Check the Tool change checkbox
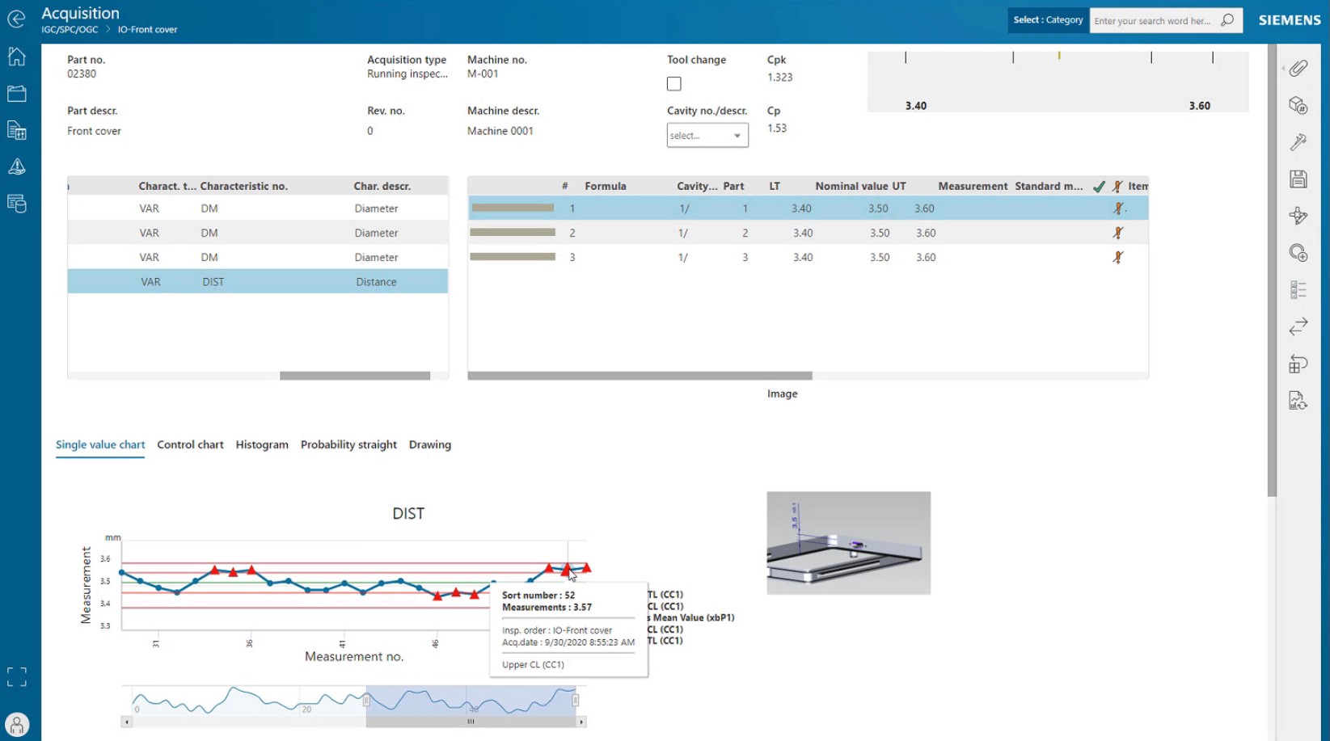This screenshot has width=1330, height=741. 673,83
